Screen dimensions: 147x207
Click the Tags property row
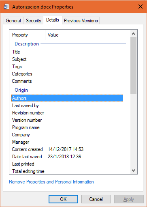(x=67, y=67)
